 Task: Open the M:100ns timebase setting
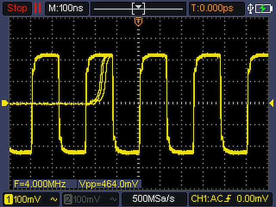(66, 8)
